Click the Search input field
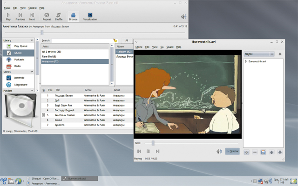The width and height of the screenshot is (298, 186). (82, 40)
